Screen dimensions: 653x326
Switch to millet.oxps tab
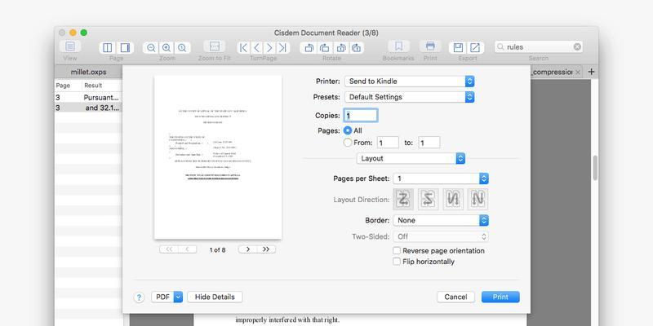pyautogui.click(x=88, y=72)
